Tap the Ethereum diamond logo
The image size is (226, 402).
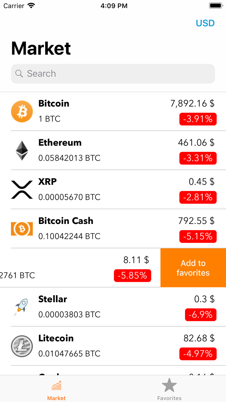22,150
